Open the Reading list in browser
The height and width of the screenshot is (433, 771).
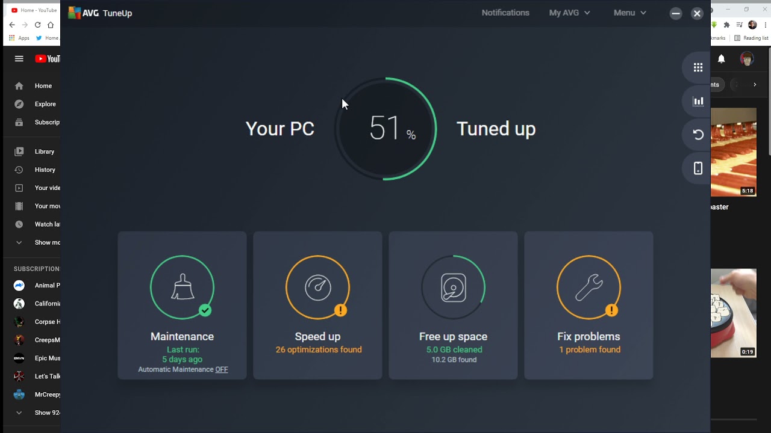tap(751, 38)
